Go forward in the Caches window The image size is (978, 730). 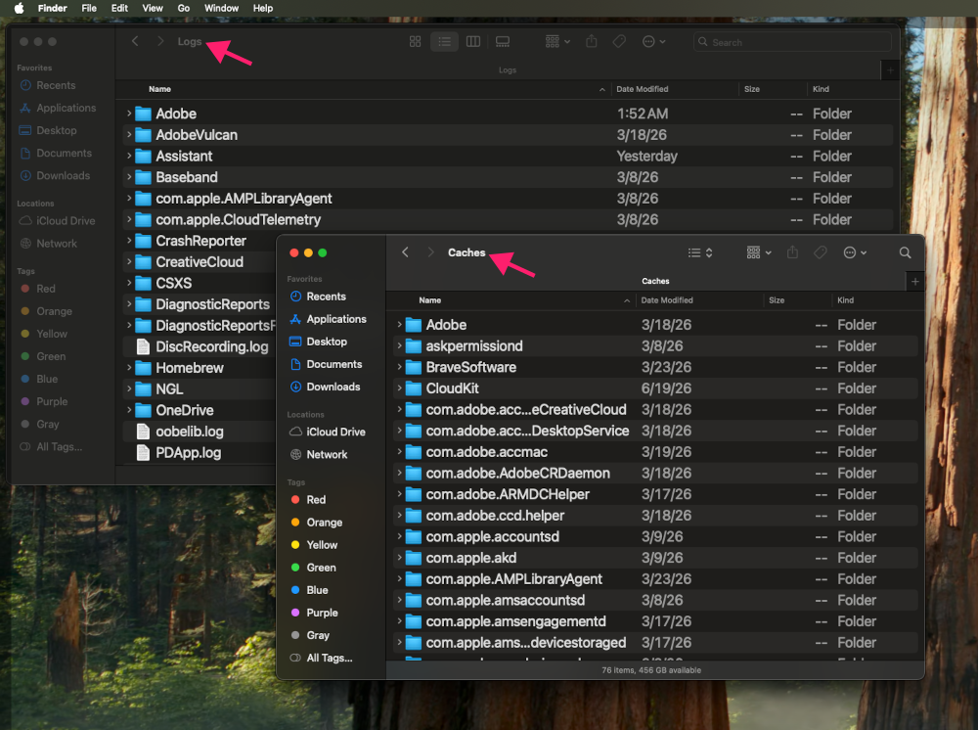pos(430,252)
